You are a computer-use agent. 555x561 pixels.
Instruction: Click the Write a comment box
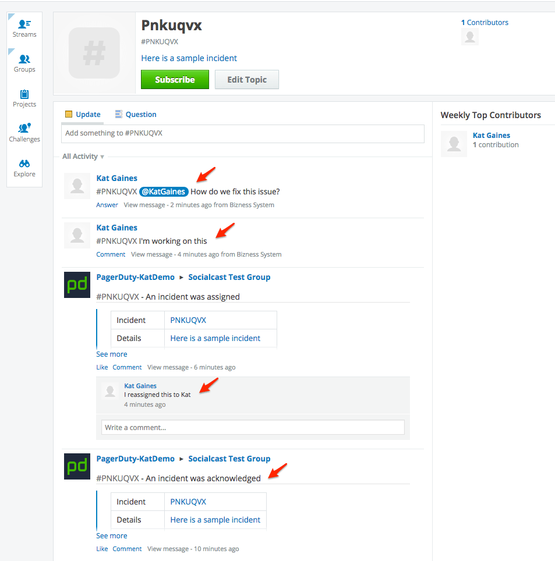(x=253, y=427)
